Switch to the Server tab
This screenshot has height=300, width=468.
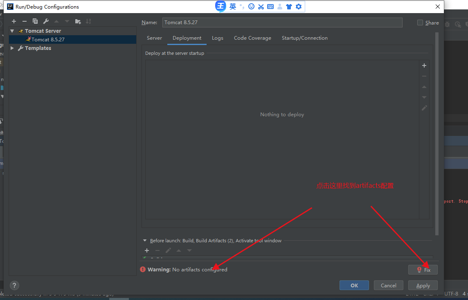[154, 38]
